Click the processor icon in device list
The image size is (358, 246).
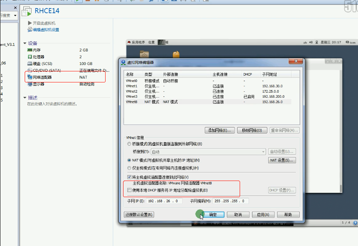click(30, 57)
